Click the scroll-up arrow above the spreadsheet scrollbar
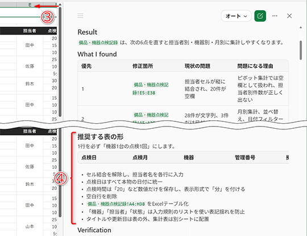 click(60, 5)
